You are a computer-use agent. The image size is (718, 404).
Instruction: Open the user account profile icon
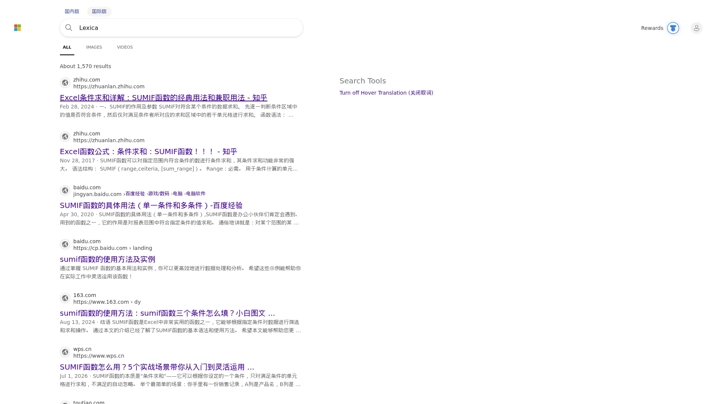(x=696, y=28)
